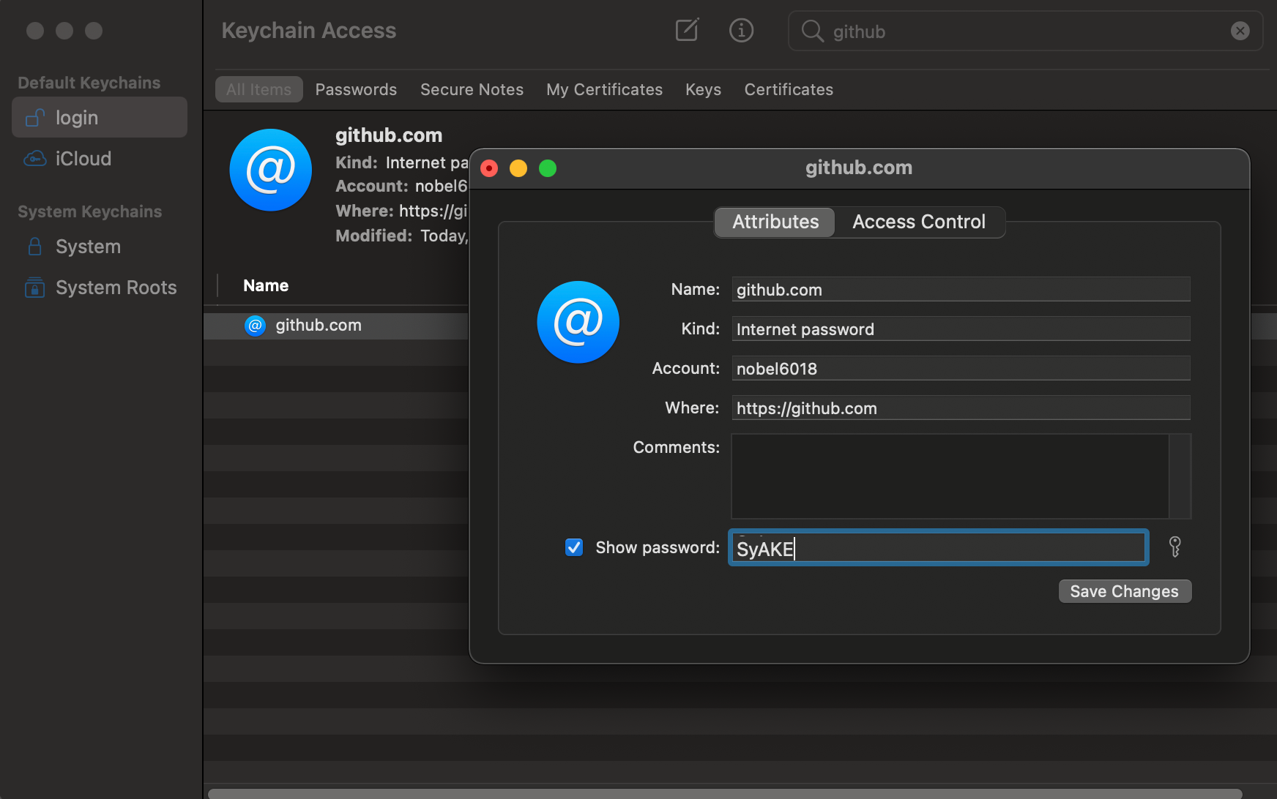Click the Where field https://github.com
The height and width of the screenshot is (799, 1277).
click(961, 408)
